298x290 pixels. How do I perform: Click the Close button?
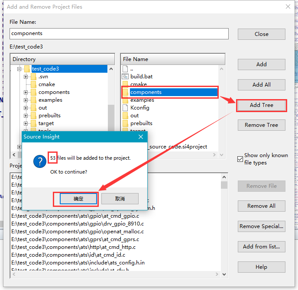click(261, 34)
